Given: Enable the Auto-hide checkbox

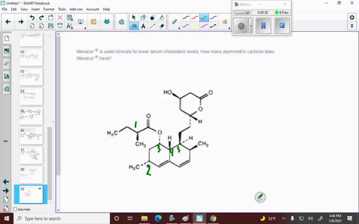Looking at the screenshot, I should (x=15, y=209).
